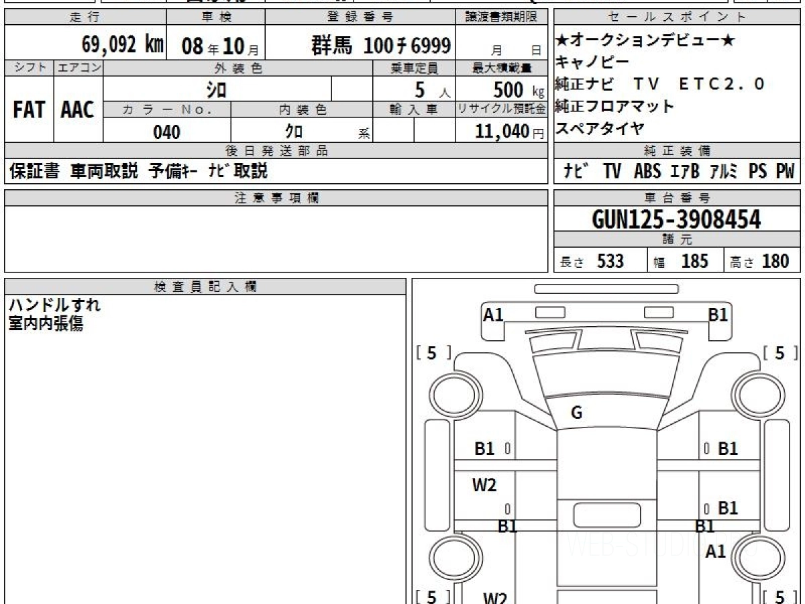Click the A1 mark on front bumper
This screenshot has width=805, height=604.
click(494, 313)
